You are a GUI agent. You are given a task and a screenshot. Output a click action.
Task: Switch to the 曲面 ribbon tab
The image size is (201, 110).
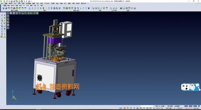(20, 5)
